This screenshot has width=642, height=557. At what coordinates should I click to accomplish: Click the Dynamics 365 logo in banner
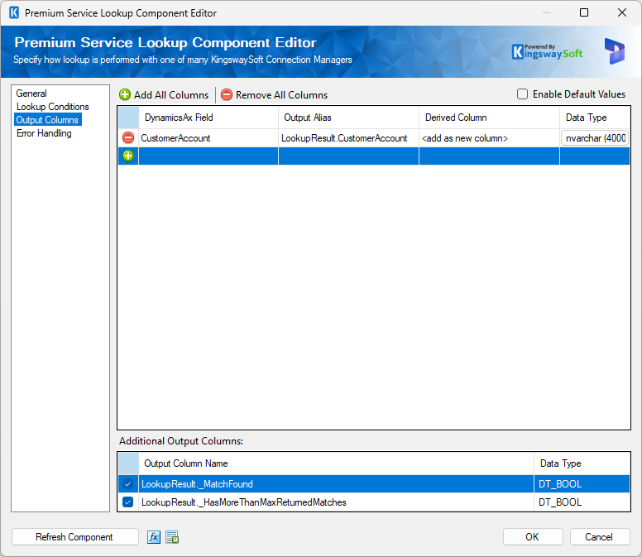click(614, 51)
